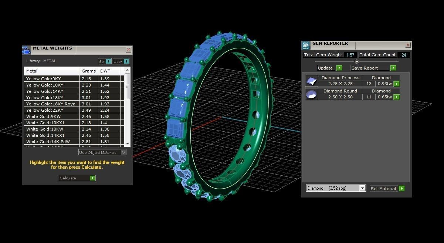
Task: Click the Total Gem Count value 24
Action: tap(404, 55)
